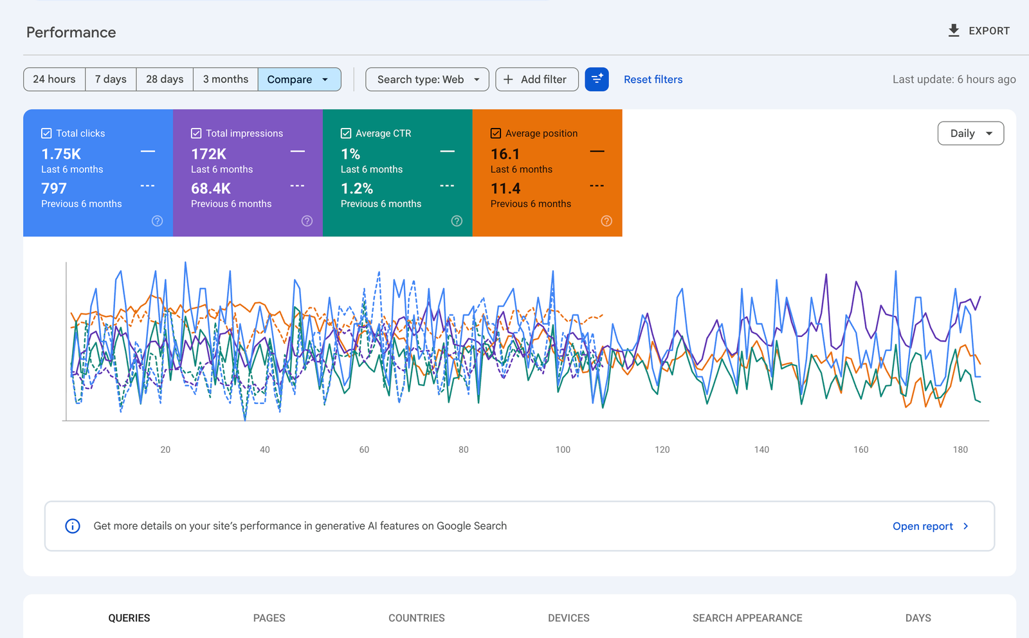This screenshot has width=1029, height=638.
Task: Click the 180 label on the chart axis
Action: [x=960, y=450]
